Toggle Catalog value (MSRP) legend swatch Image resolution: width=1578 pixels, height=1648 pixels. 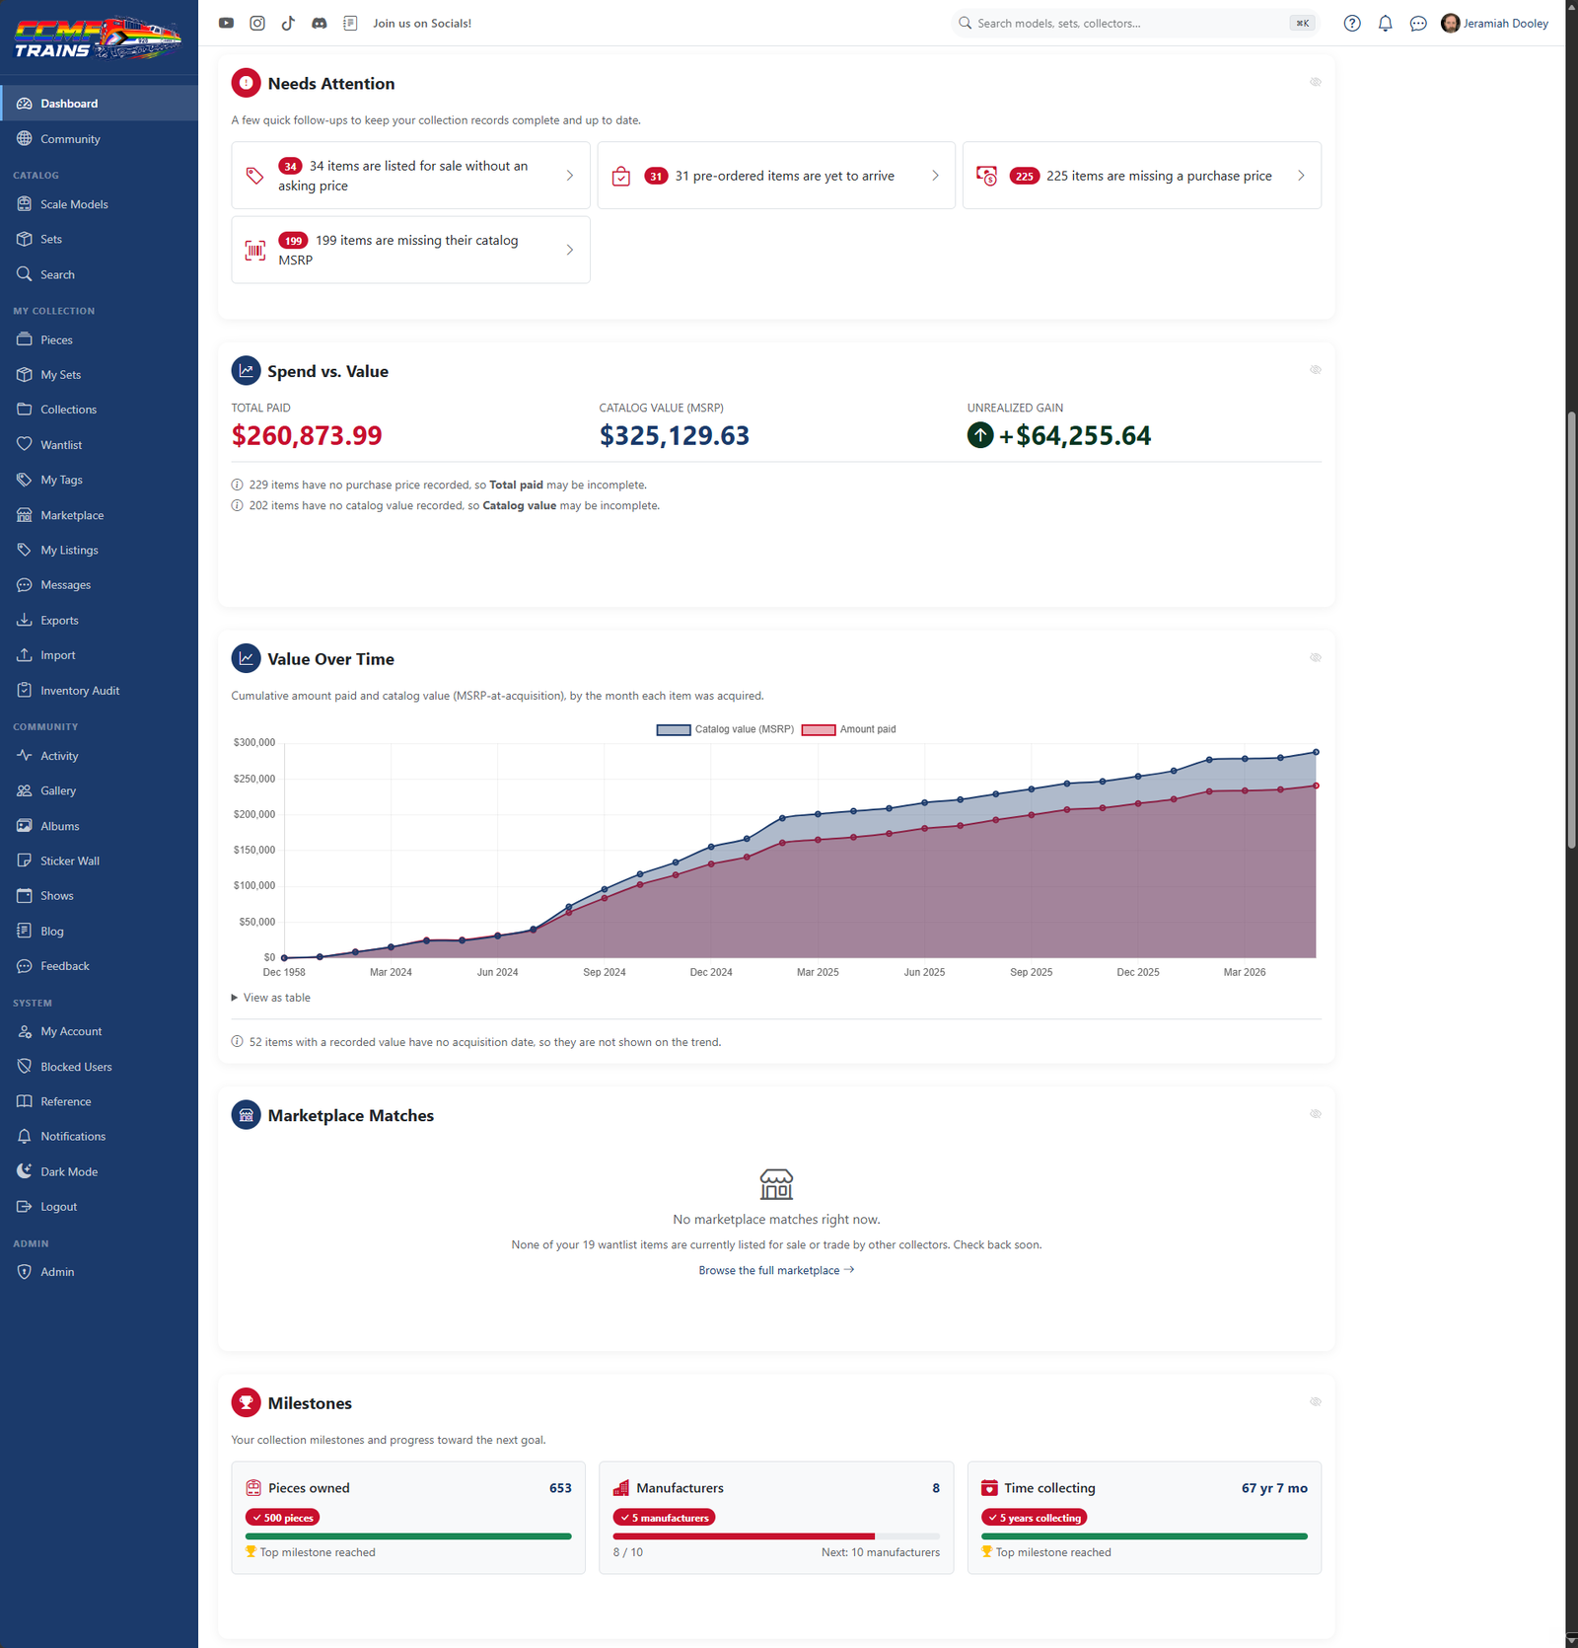[x=674, y=730]
